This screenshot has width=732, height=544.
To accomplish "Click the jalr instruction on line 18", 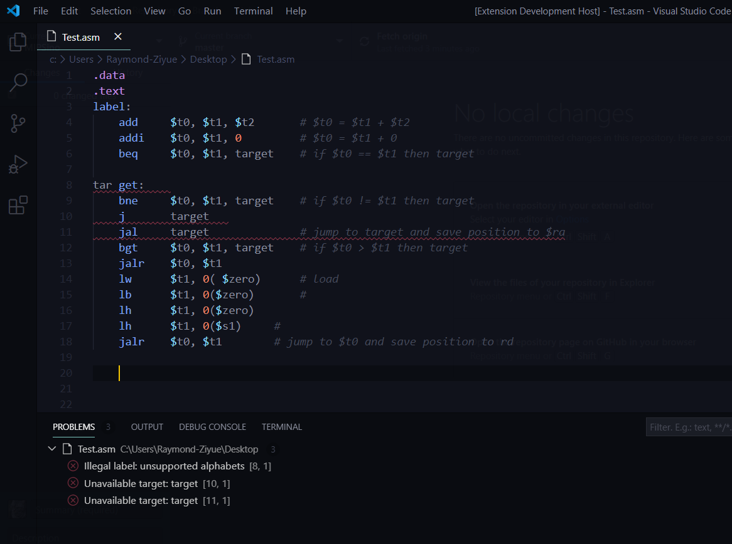I will point(132,342).
